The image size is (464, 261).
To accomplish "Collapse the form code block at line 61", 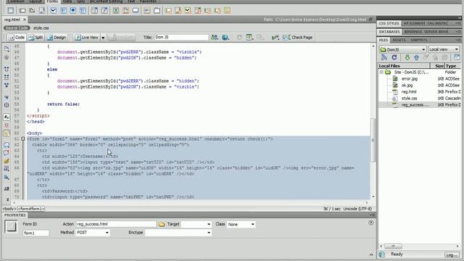I will [x=22, y=138].
